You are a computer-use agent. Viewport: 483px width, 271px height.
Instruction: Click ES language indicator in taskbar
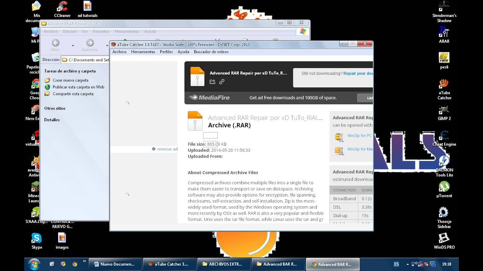click(396, 264)
